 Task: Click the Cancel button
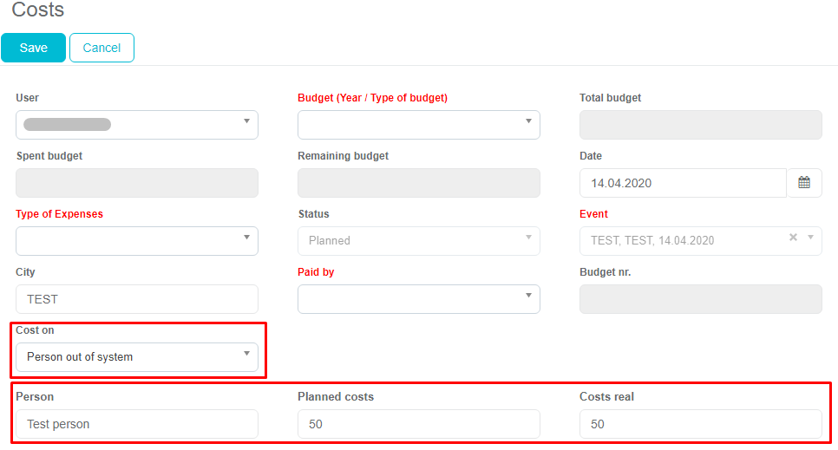pos(101,48)
